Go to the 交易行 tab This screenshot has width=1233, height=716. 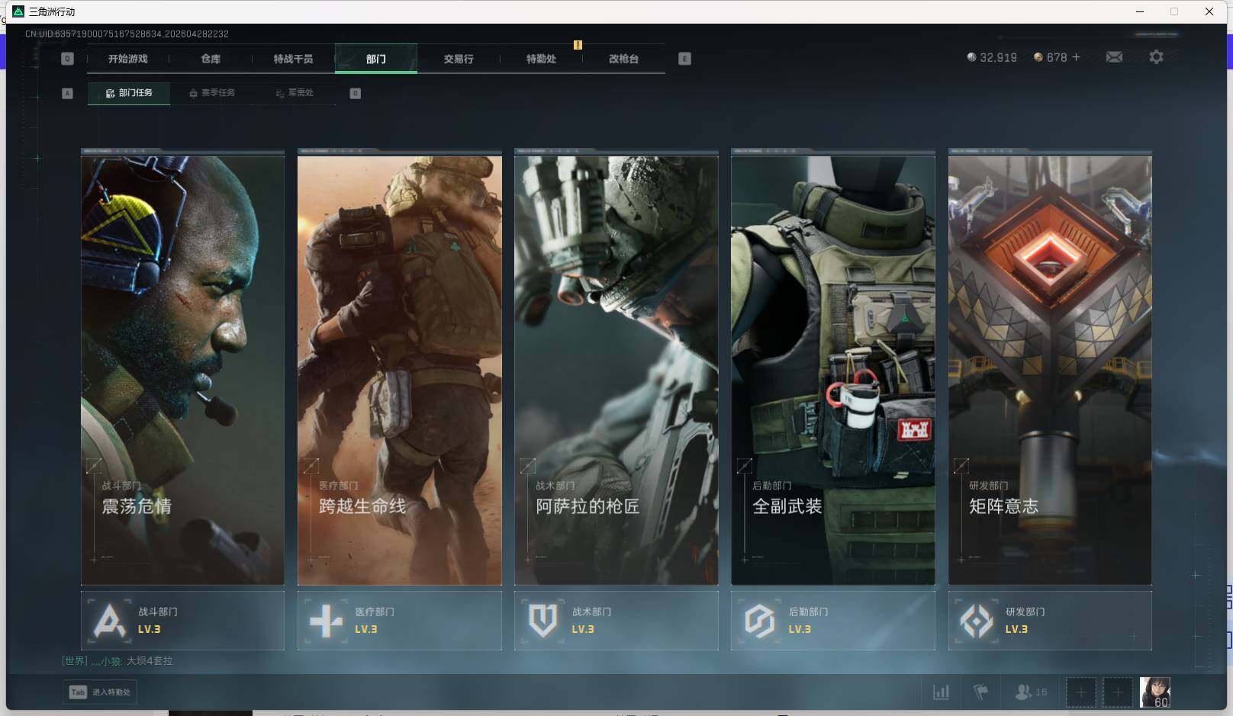459,59
